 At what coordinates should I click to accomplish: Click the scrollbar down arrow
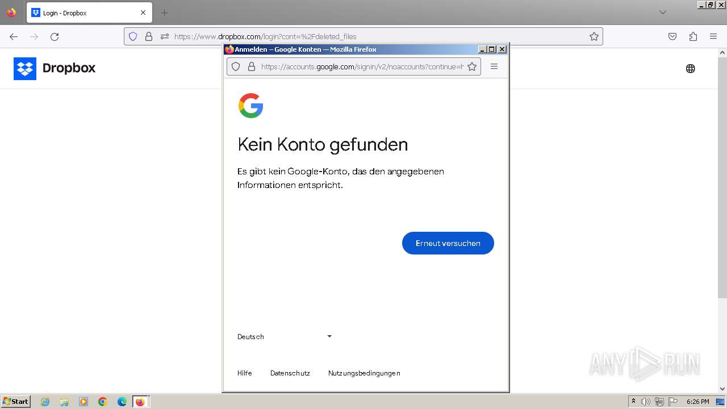(x=722, y=389)
